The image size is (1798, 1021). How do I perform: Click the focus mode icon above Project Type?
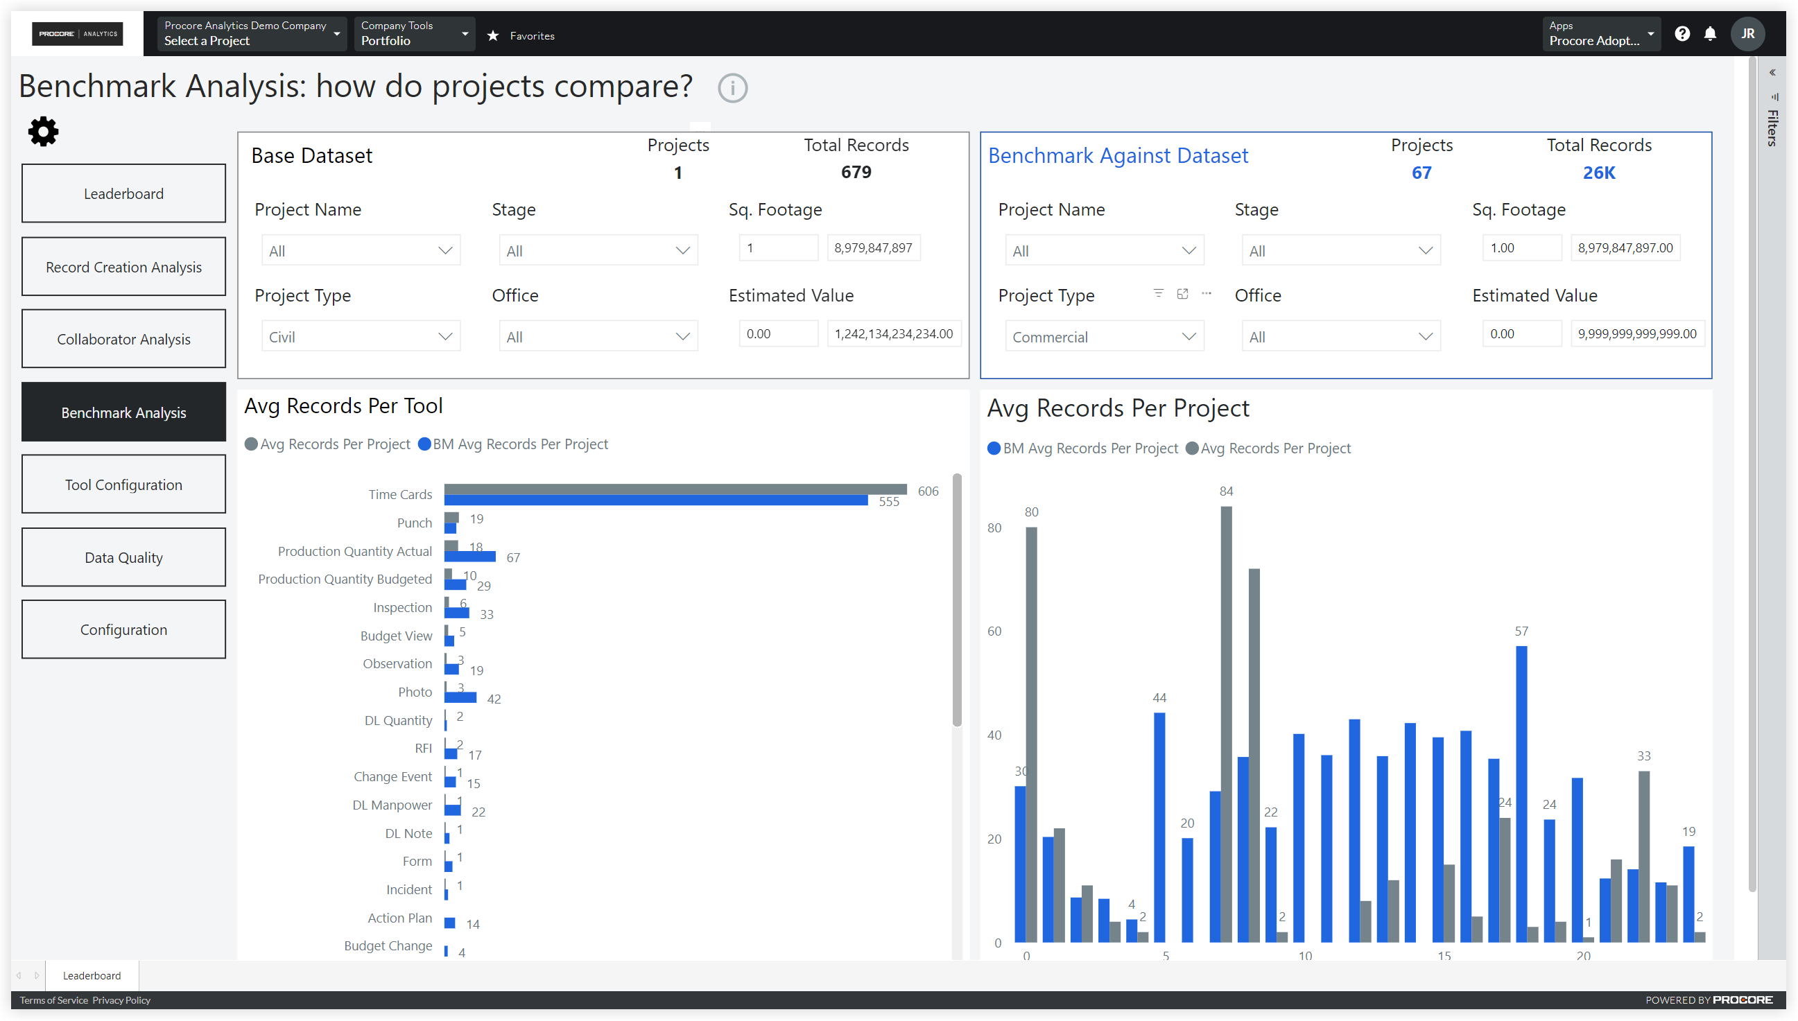tap(1182, 293)
